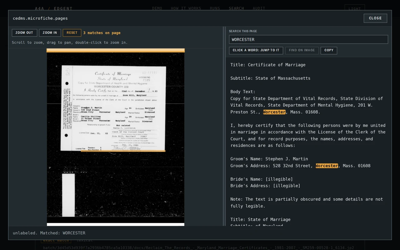This screenshot has width=400, height=250.
Task: Click the A4A / EDGENT logo in background header
Action: [x=54, y=8]
